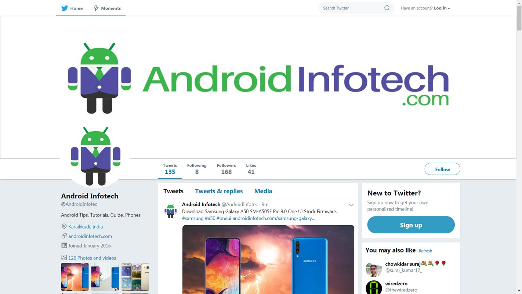Click the Android Infotech profile name heading
This screenshot has width=522, height=294.
(x=90, y=196)
